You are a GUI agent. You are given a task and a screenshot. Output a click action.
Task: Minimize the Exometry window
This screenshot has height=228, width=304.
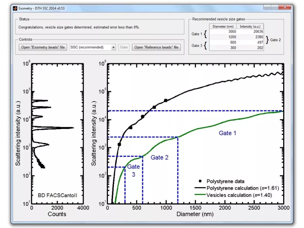[x=268, y=8]
